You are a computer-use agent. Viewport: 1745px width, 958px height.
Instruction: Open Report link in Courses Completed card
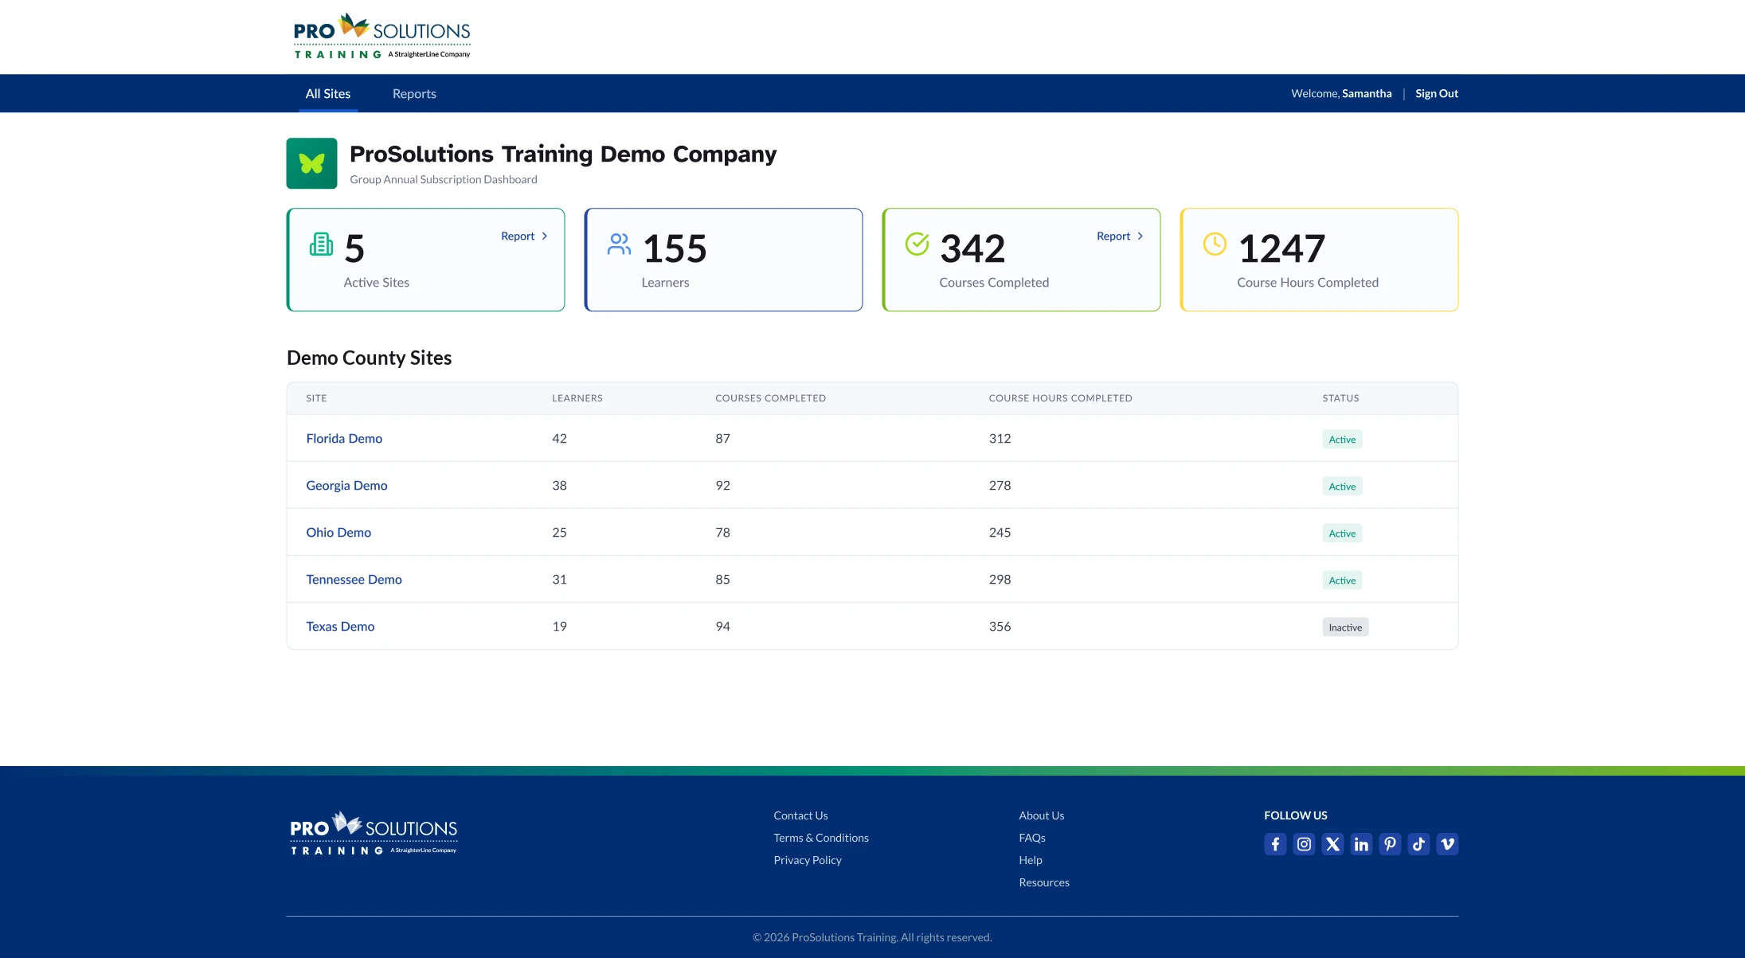coord(1120,236)
